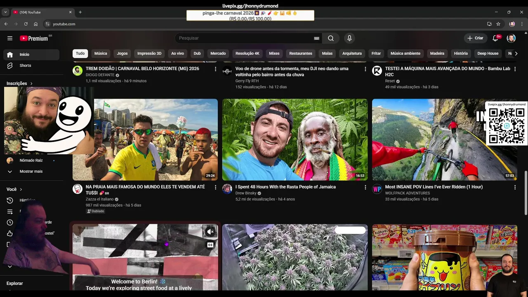The width and height of the screenshot is (528, 297).
Task: Play Copacabana beach video thumbnail
Action: [145, 139]
